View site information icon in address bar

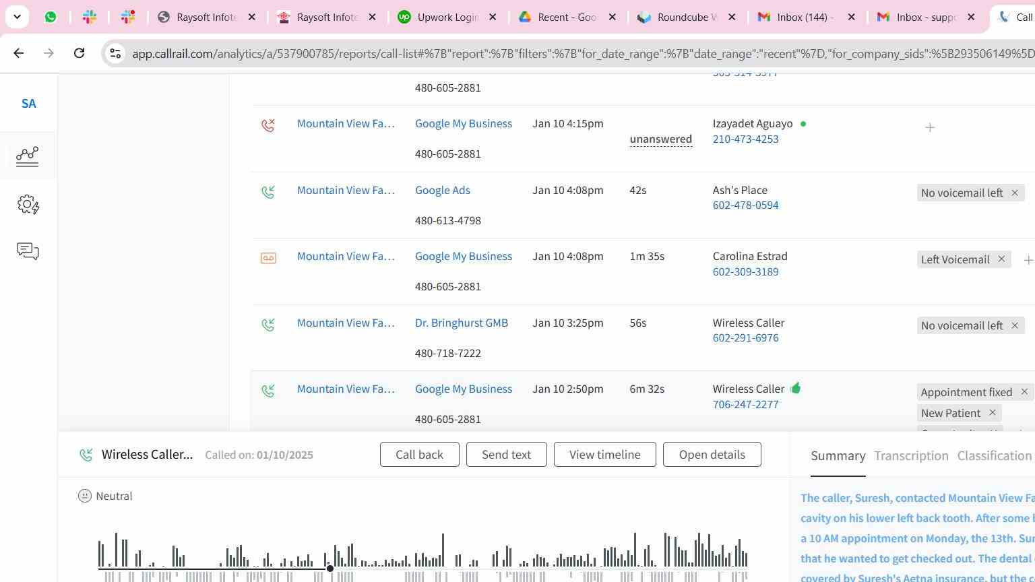click(x=115, y=53)
